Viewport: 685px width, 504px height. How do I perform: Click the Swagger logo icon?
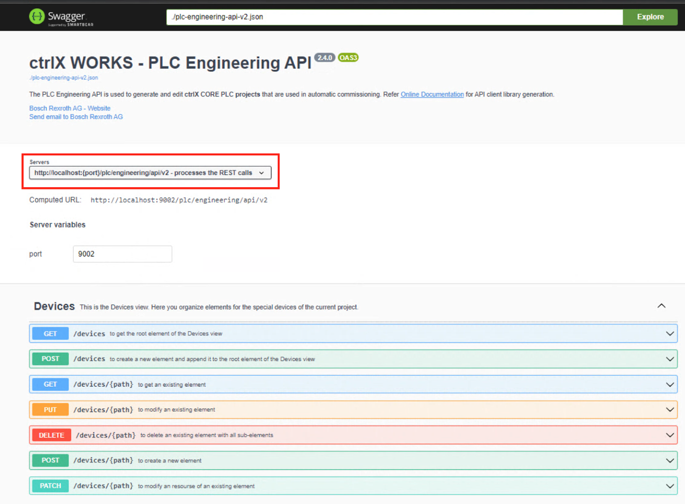37,17
